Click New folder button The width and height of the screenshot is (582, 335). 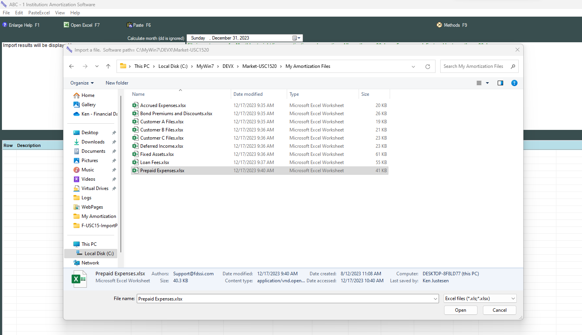117,83
